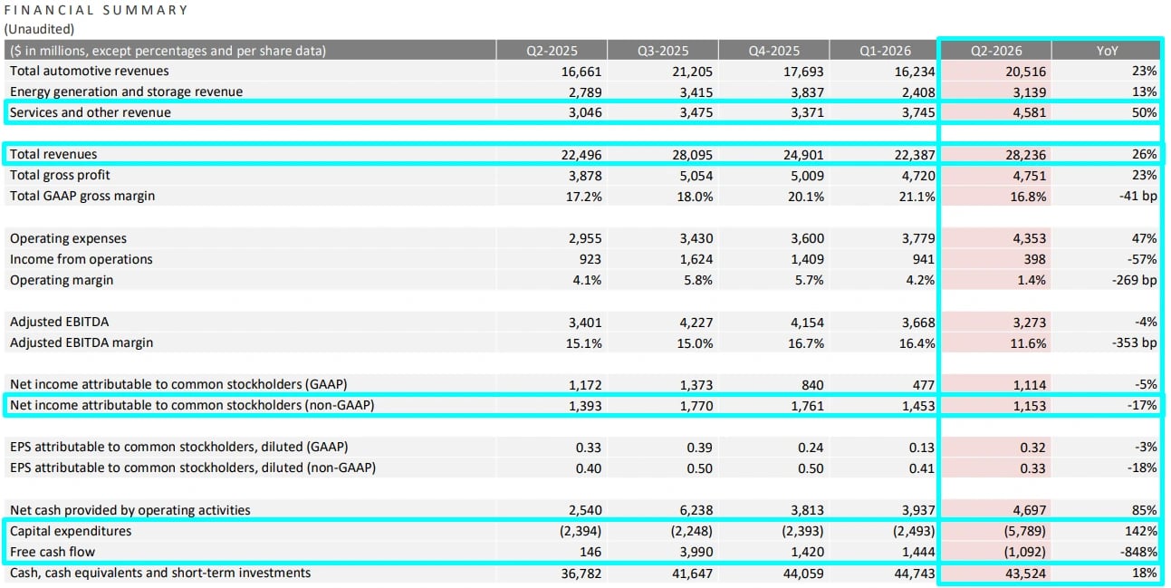Click the value 3,837 energy Q4-2025
This screenshot has width=1171, height=588.
pyautogui.click(x=807, y=92)
